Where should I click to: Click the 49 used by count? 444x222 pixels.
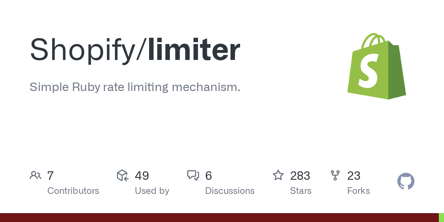point(142,176)
